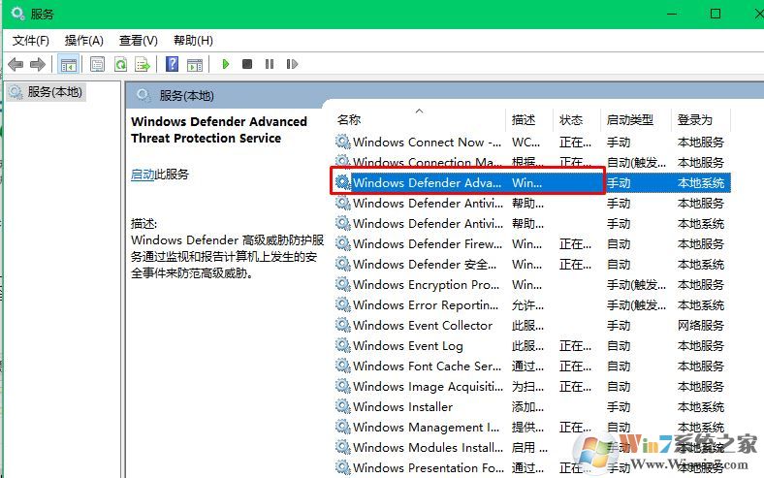Click the show/hide action pane icon
This screenshot has height=478, width=764.
pos(195,64)
